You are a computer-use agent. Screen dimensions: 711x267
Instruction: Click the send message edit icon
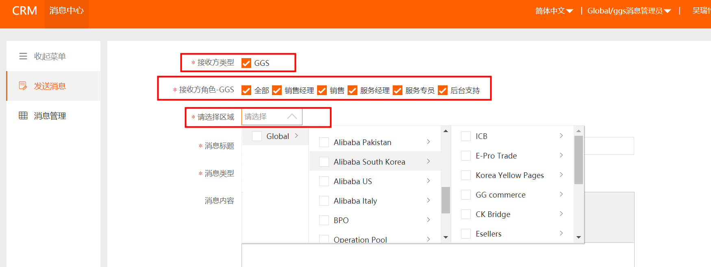(23, 86)
